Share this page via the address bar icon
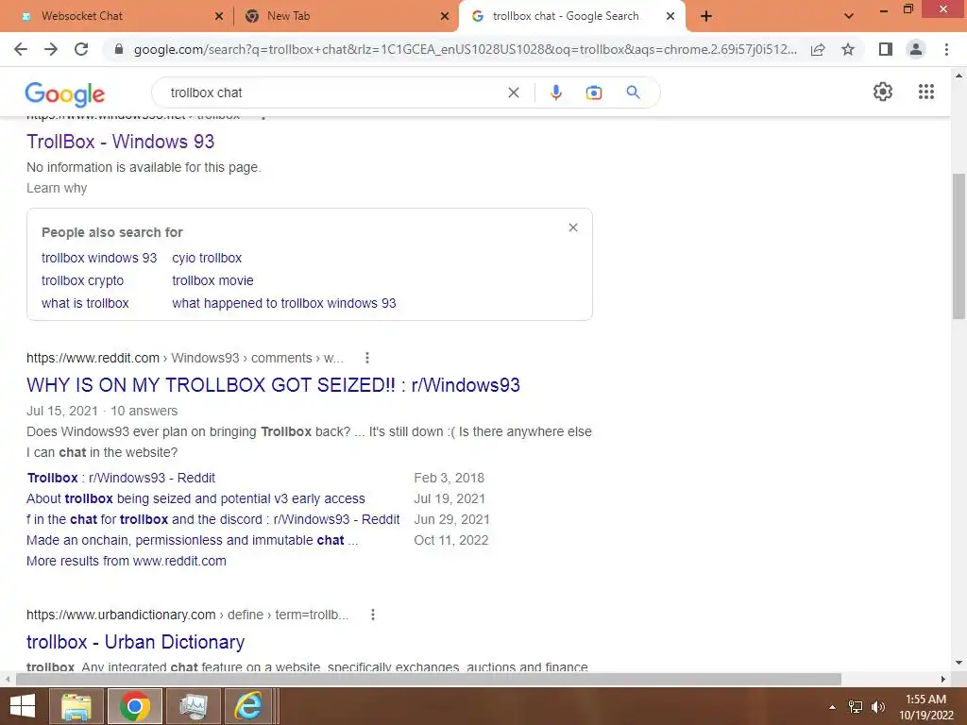The image size is (967, 725). [x=818, y=49]
